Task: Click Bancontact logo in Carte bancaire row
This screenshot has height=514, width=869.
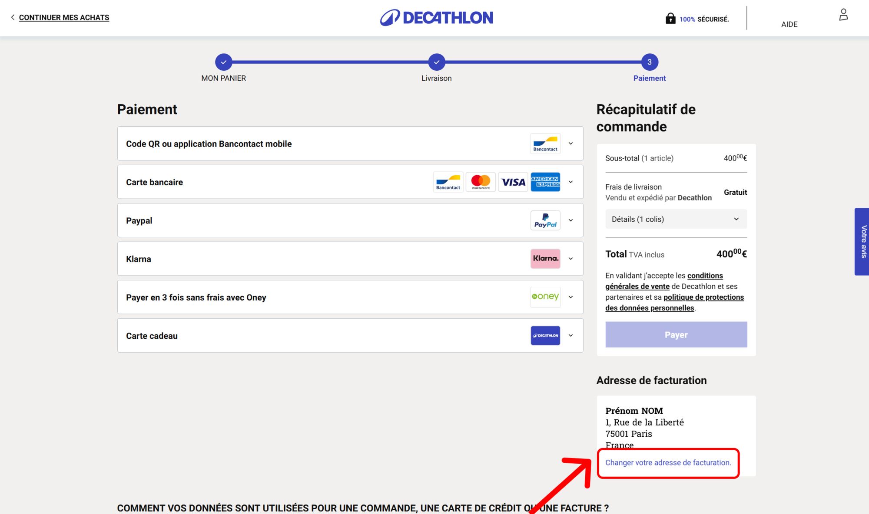Action: click(448, 182)
